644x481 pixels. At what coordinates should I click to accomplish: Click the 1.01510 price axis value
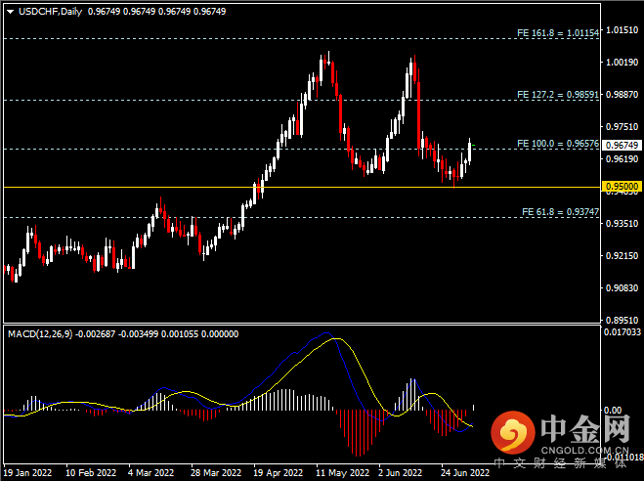(x=622, y=30)
